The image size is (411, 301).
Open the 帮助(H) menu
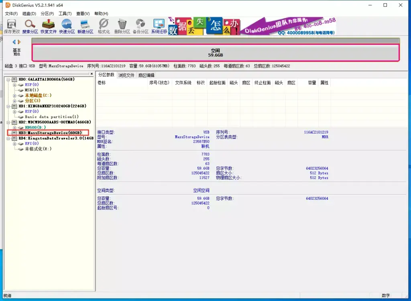pos(101,14)
